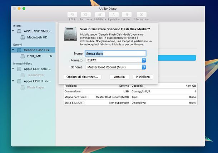Viewport: 218px width, 153px height.
Task: Collapse the Apple UDIF sola l... disclosure triangle
Action: point(13,69)
